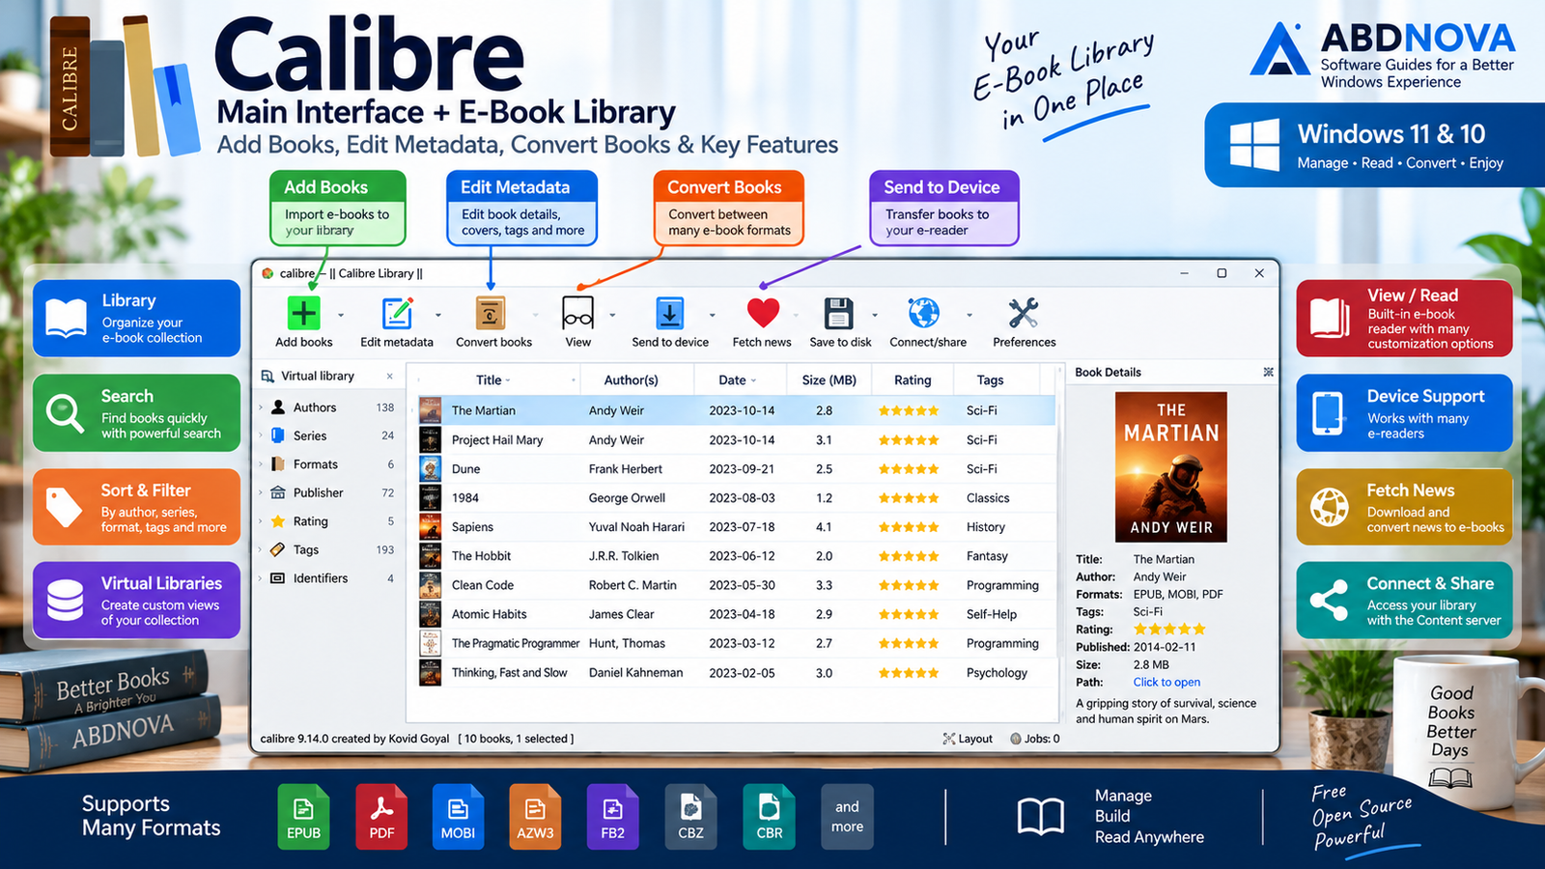Click The Martian row cover thumbnail

pyautogui.click(x=430, y=410)
